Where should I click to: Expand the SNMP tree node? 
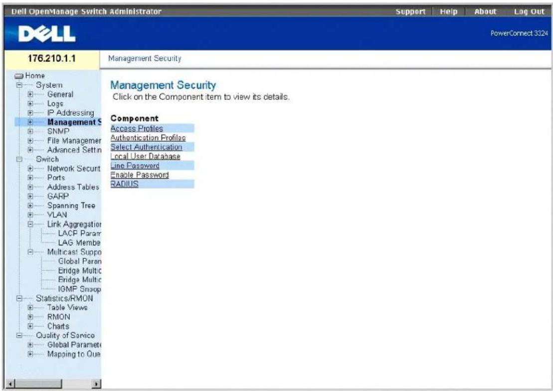click(30, 131)
